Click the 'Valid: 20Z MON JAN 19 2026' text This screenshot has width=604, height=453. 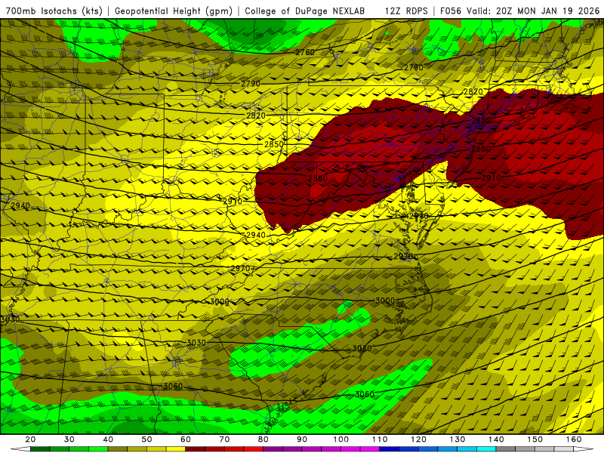tap(533, 11)
